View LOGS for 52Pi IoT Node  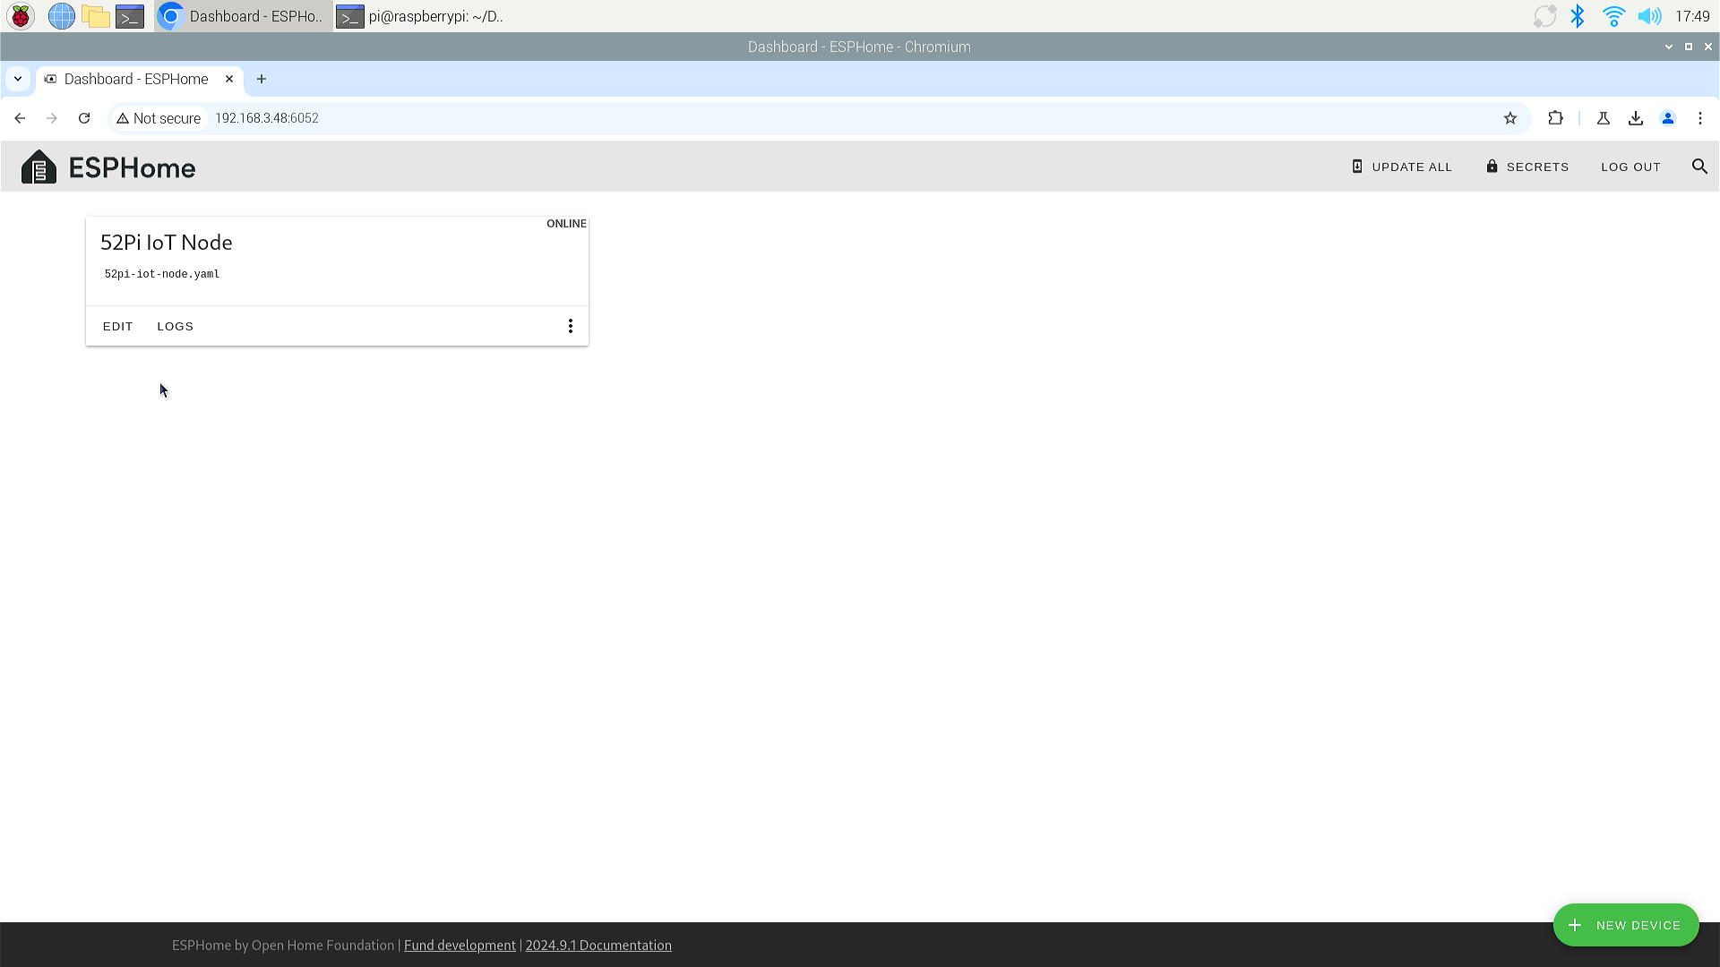[176, 326]
